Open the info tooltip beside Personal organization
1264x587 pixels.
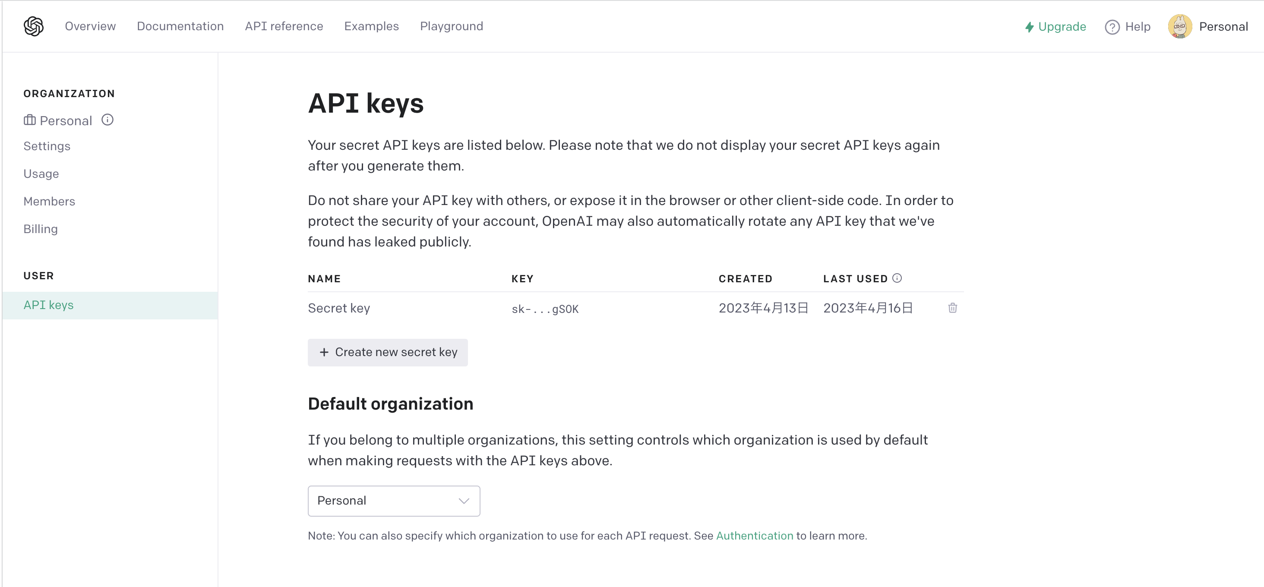107,119
